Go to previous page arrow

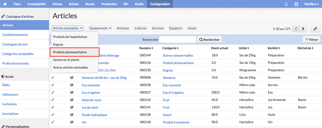(x=296, y=29)
